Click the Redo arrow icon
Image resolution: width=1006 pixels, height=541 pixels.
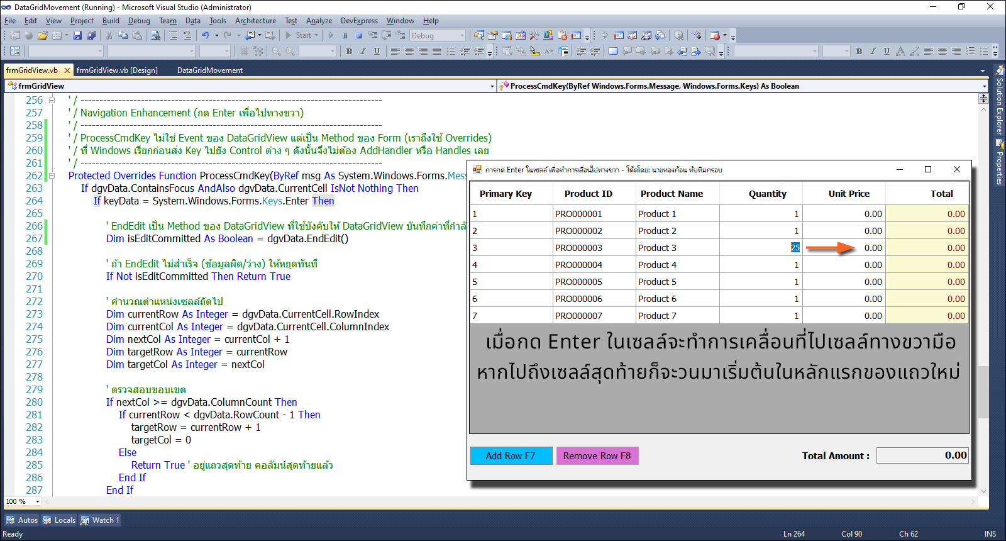228,35
